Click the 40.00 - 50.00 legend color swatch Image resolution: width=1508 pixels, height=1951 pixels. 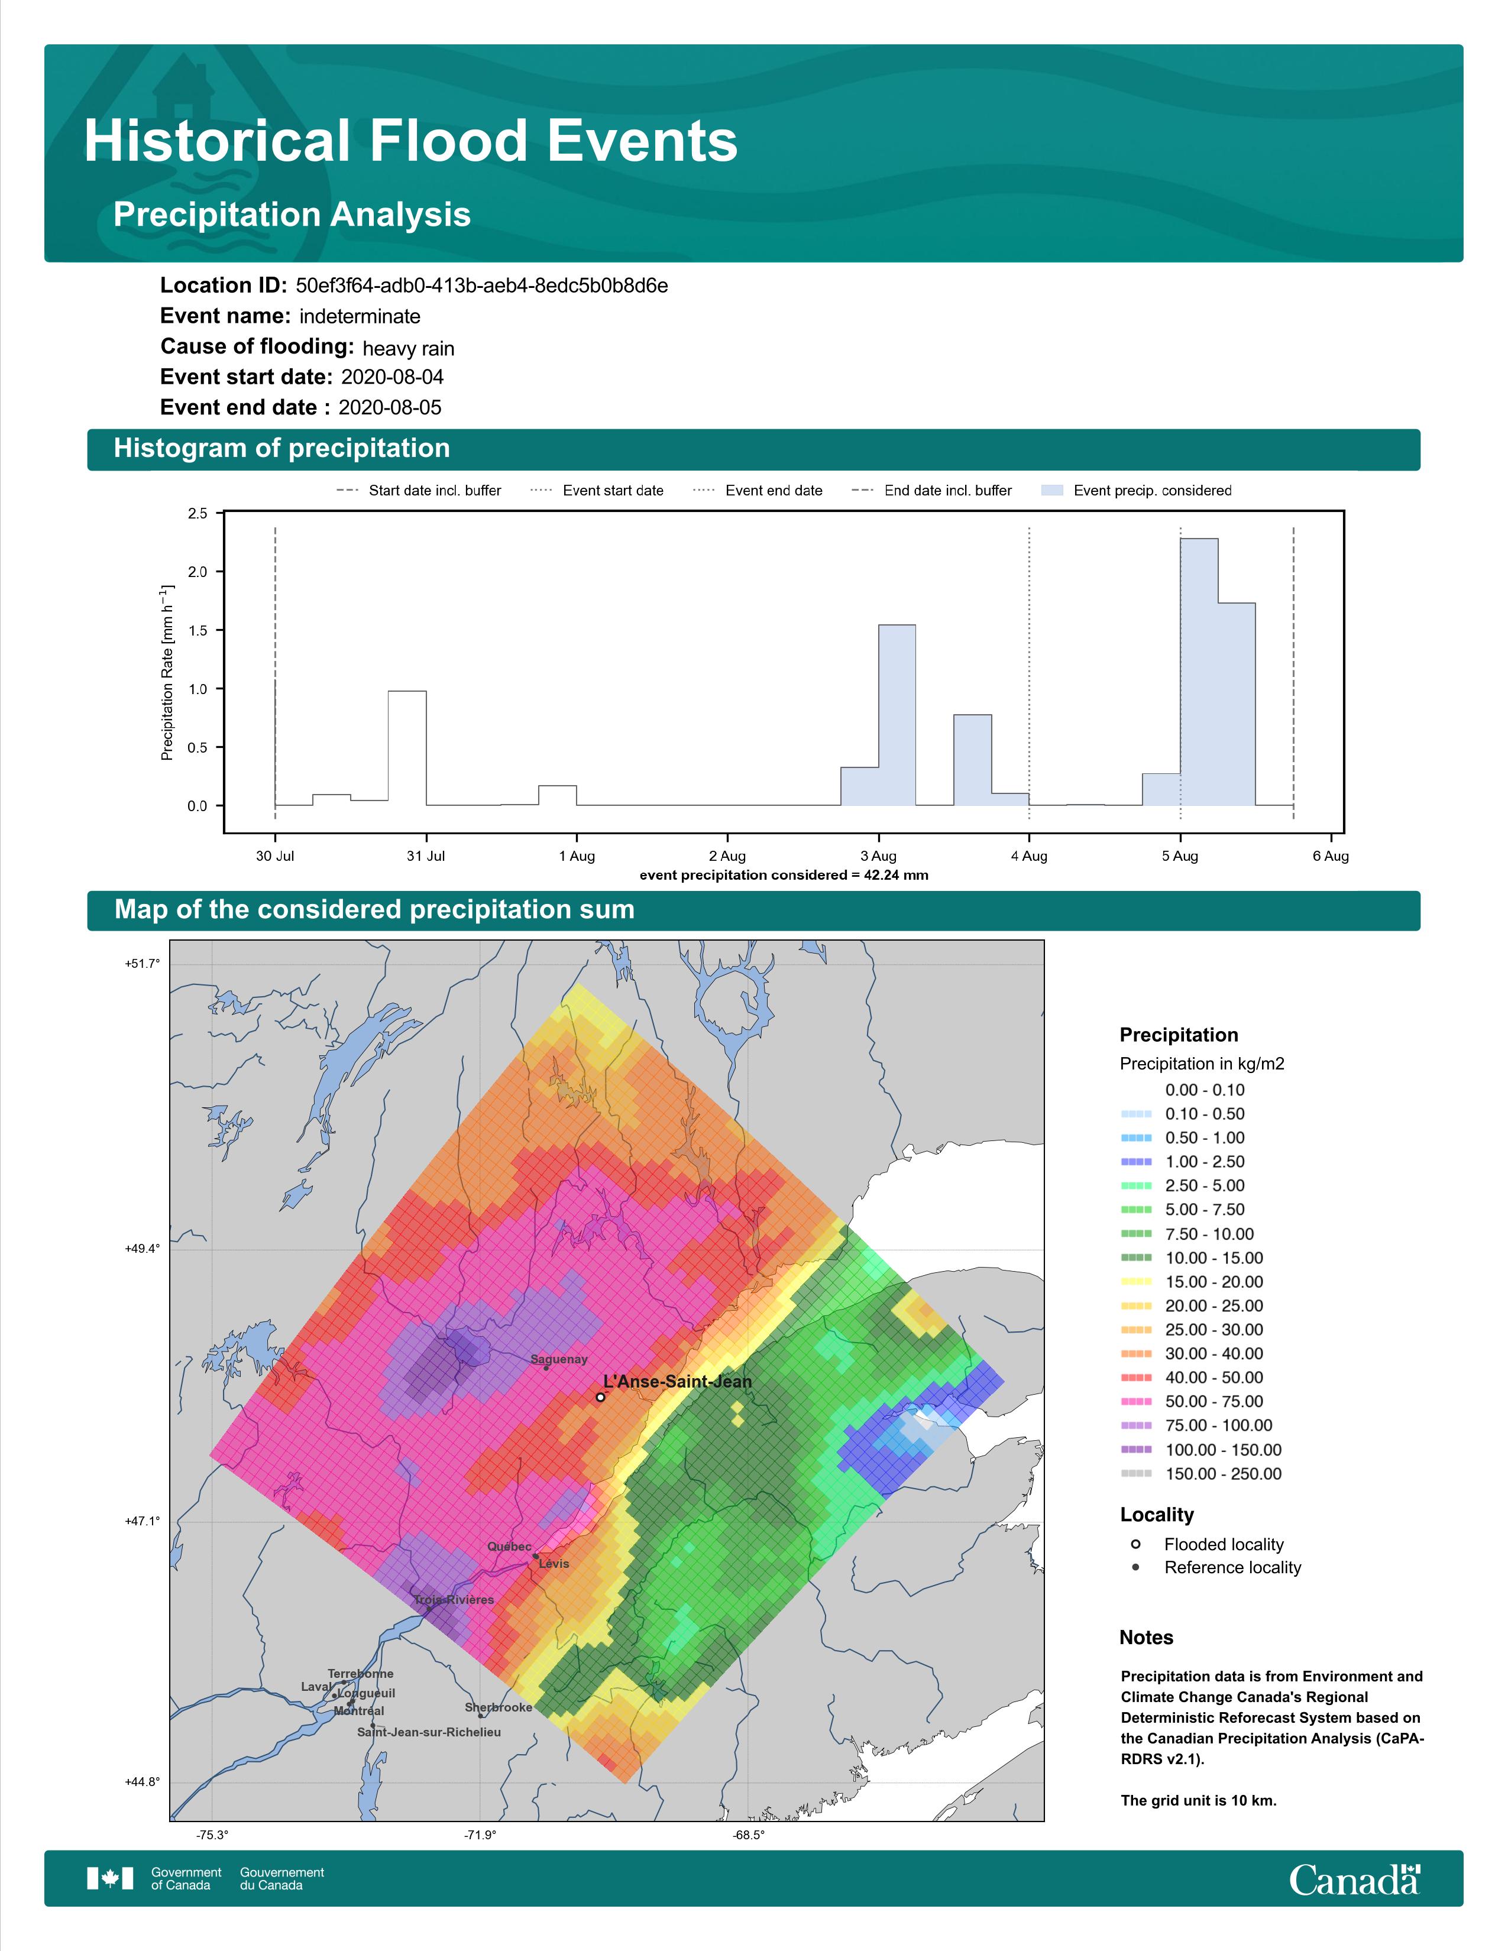click(1135, 1378)
